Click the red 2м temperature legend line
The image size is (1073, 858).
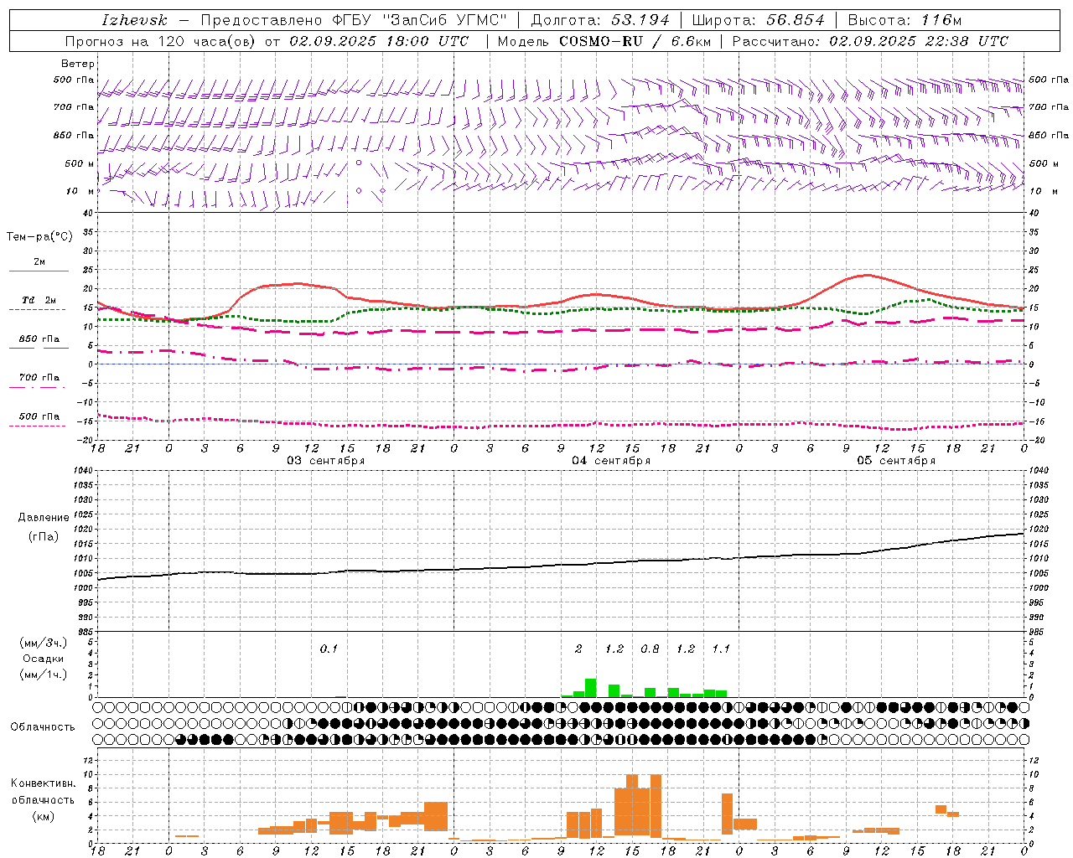39,271
